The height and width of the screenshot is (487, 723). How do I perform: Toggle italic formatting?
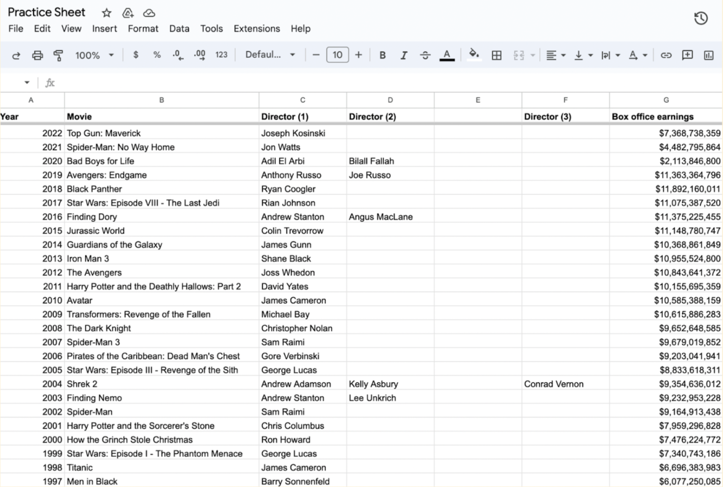tap(404, 55)
